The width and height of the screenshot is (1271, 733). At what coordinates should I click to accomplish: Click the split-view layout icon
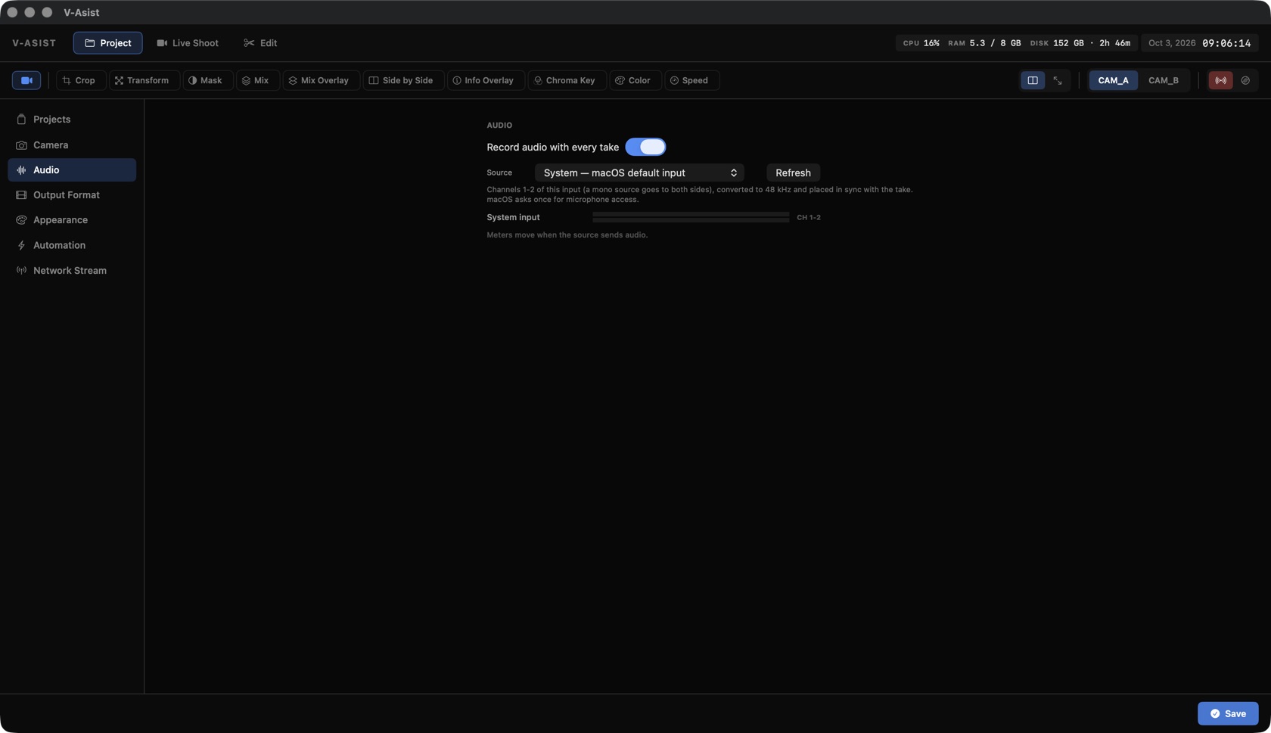point(1033,80)
